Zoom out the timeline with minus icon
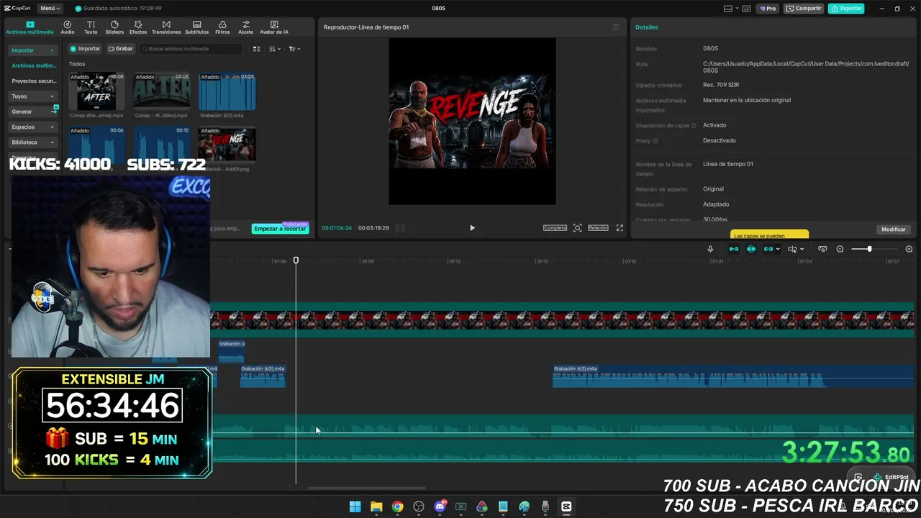921x518 pixels. 840,249
